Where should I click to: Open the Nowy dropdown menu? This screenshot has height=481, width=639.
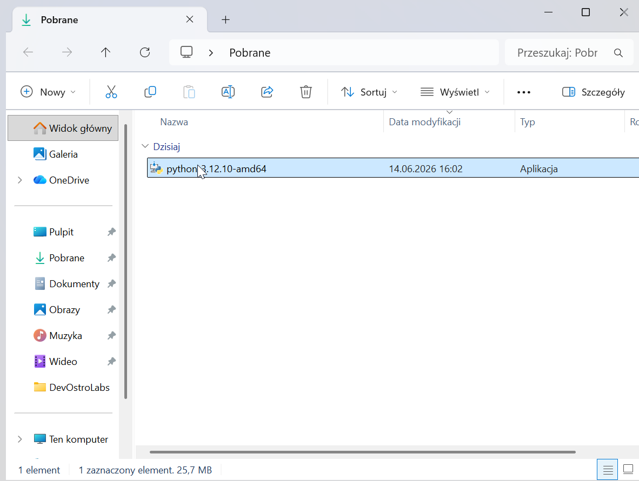48,92
